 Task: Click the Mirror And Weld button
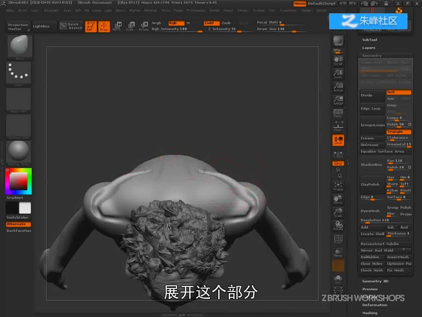coord(385,251)
